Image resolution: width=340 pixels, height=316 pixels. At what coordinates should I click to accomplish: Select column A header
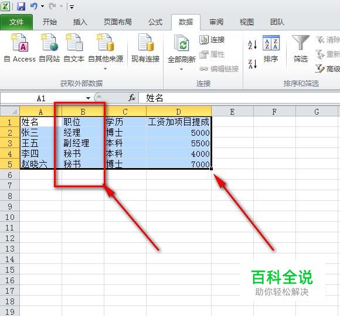pos(41,111)
